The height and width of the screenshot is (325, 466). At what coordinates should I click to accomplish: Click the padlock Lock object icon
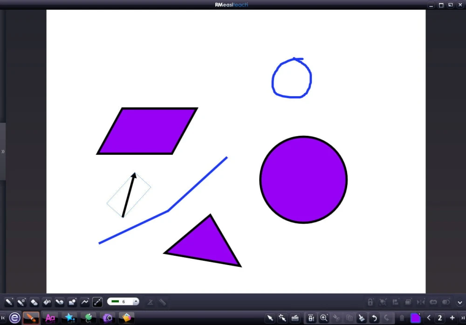point(370,302)
